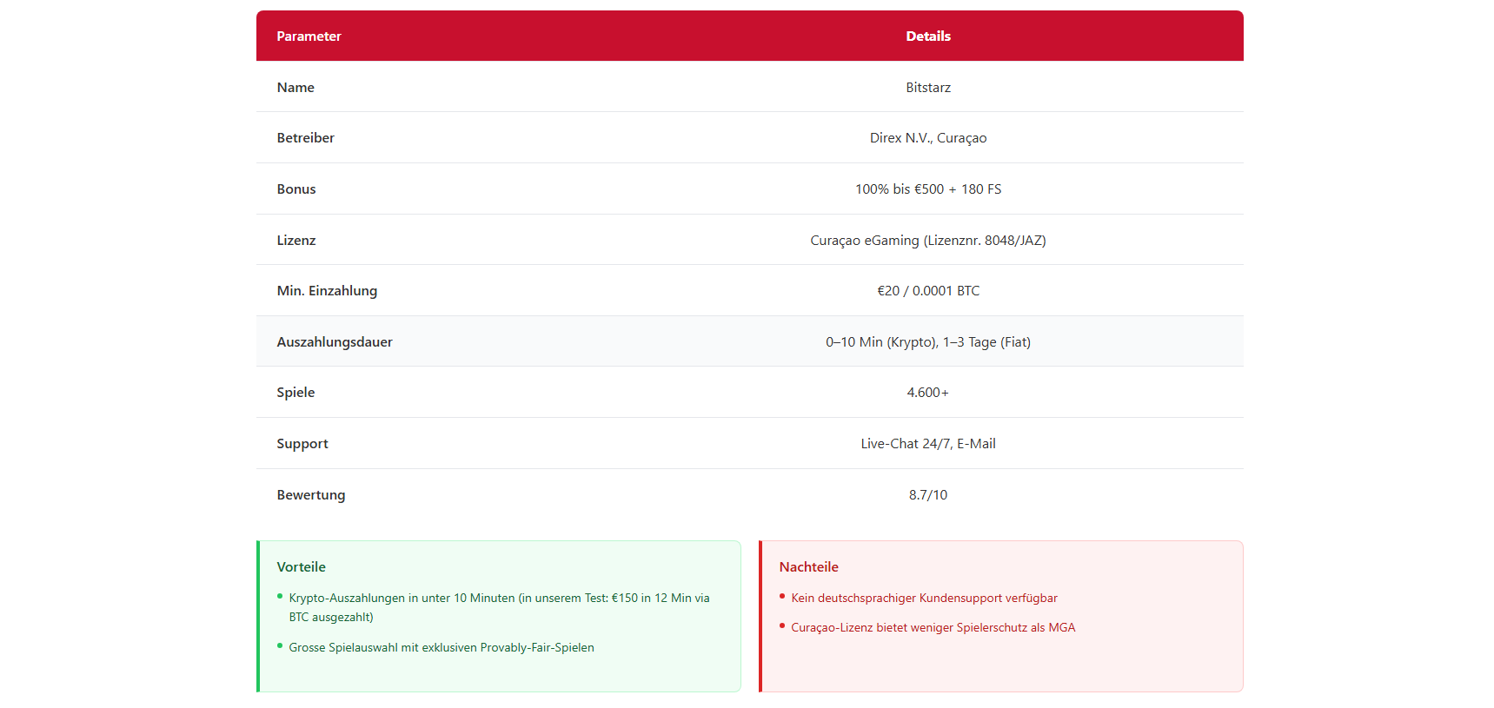Click the Krypto-Auszahlungen advantage bullet item
1494x708 pixels.
pos(499,607)
